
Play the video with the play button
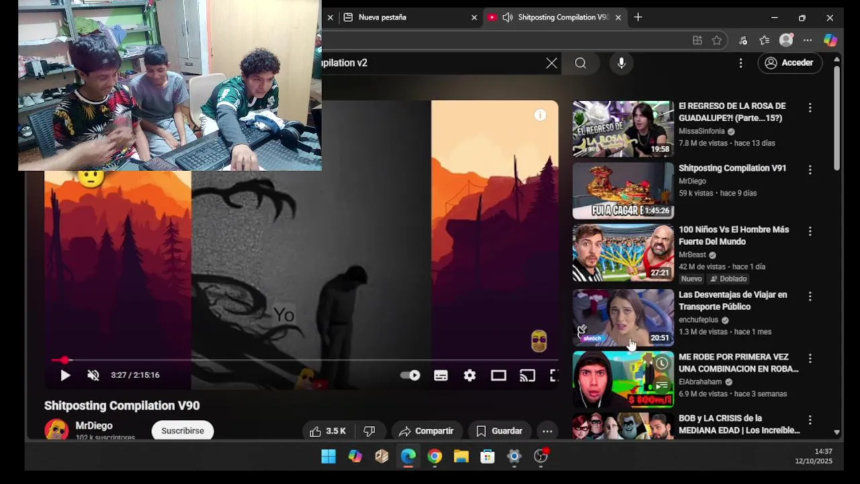coord(65,376)
